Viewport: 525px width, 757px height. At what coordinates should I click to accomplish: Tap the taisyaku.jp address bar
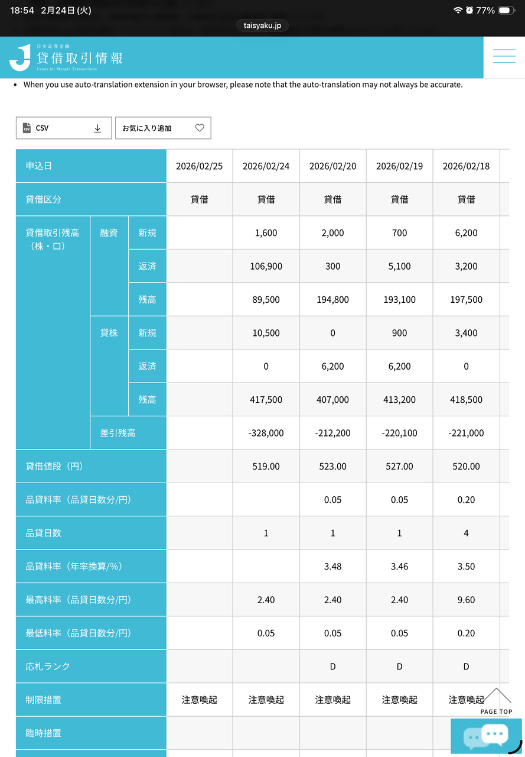tap(262, 25)
